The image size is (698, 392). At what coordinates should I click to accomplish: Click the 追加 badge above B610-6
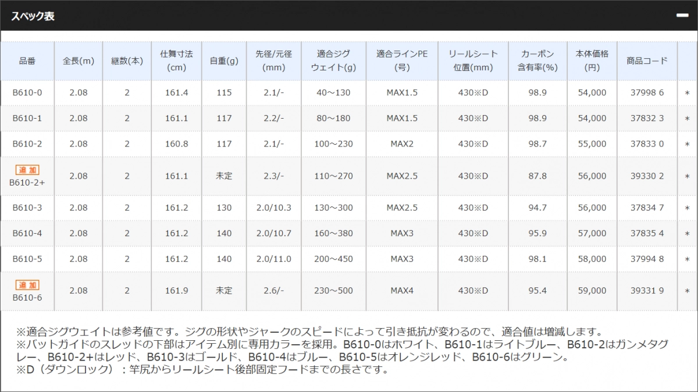click(27, 285)
